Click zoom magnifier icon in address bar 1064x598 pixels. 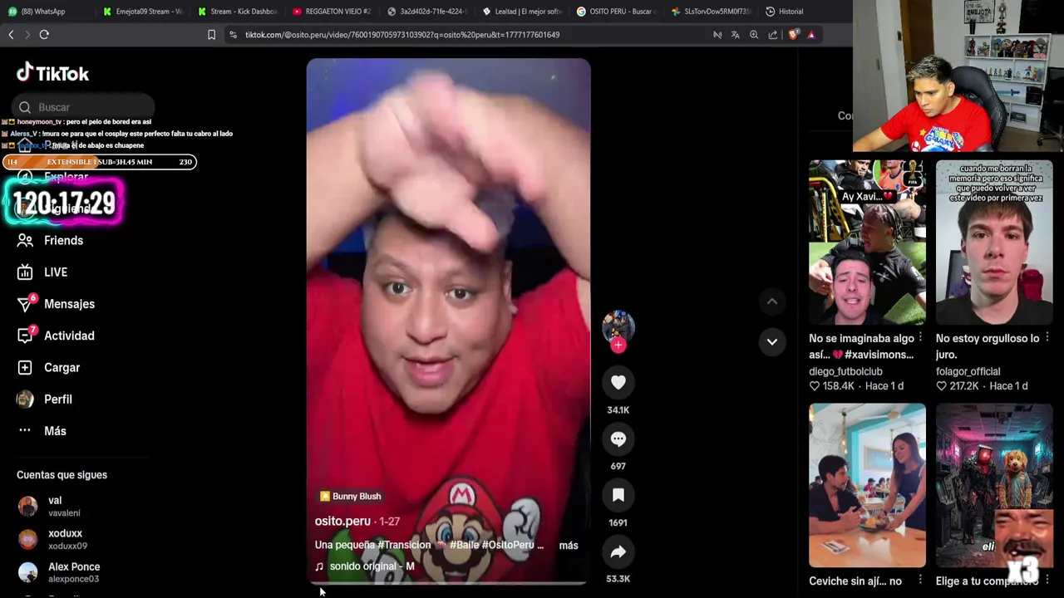click(x=754, y=35)
